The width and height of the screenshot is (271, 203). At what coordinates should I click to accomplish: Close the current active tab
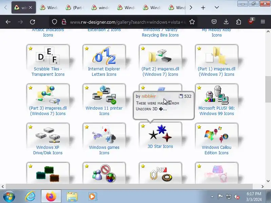click(30, 7)
